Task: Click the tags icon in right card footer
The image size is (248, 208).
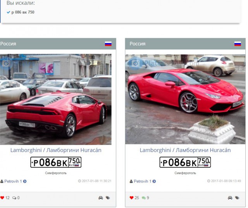Action: tap(237, 198)
